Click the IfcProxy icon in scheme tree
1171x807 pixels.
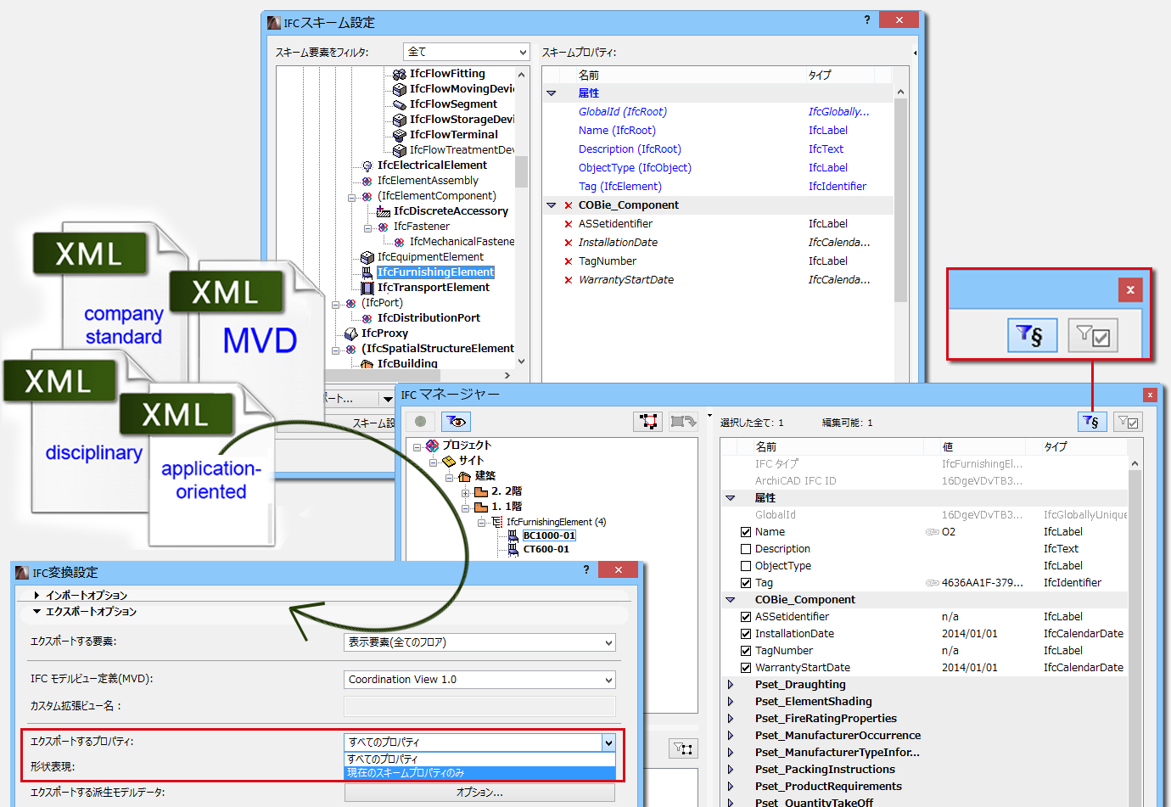(350, 333)
